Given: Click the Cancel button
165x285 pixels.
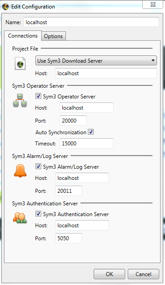Looking at the screenshot, I should tap(143, 274).
